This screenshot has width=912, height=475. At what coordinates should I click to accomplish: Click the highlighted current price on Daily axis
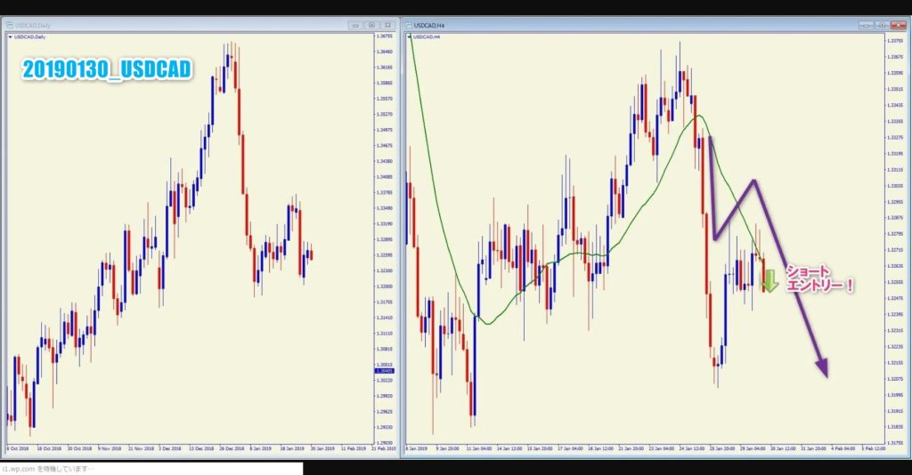386,370
